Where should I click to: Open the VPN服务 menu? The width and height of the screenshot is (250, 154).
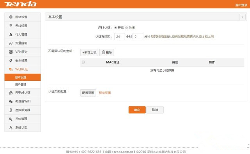point(23,52)
